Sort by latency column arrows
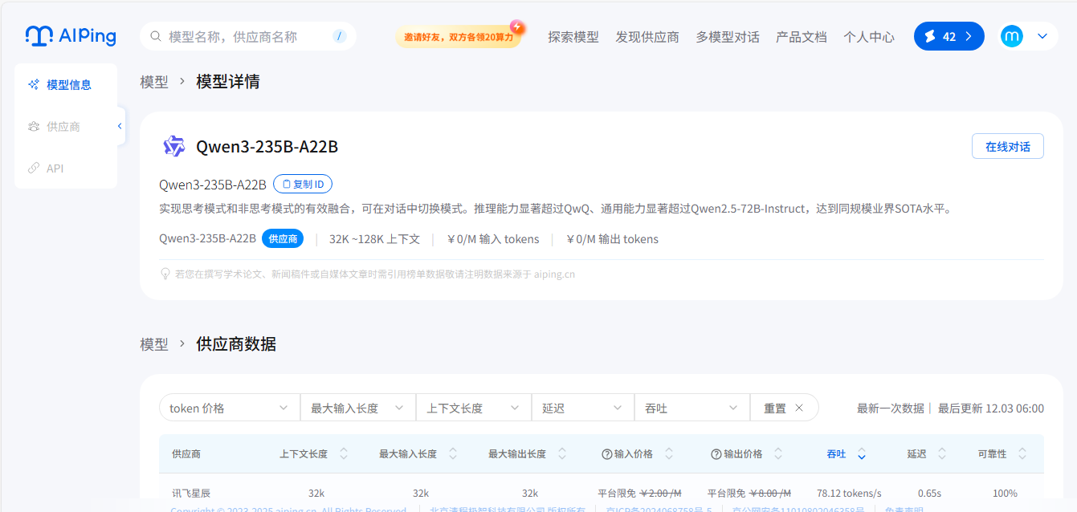Viewport: 1077px width, 512px height. click(941, 454)
